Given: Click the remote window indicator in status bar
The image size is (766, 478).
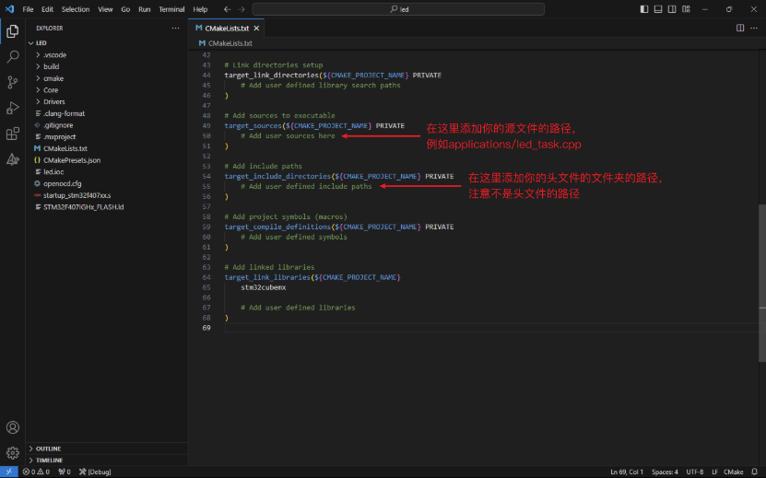Looking at the screenshot, I should point(9,472).
